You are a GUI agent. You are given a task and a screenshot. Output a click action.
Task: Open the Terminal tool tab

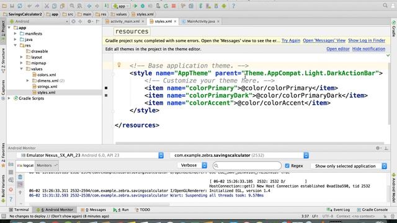19,209
